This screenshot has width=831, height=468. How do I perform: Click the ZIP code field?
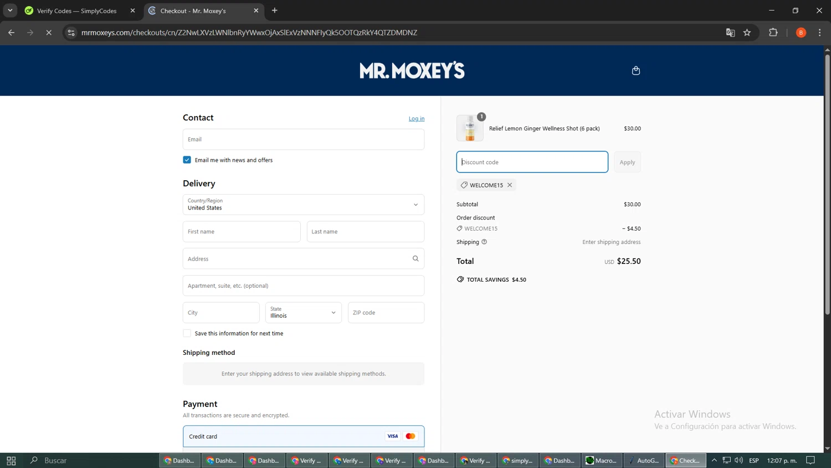(386, 313)
